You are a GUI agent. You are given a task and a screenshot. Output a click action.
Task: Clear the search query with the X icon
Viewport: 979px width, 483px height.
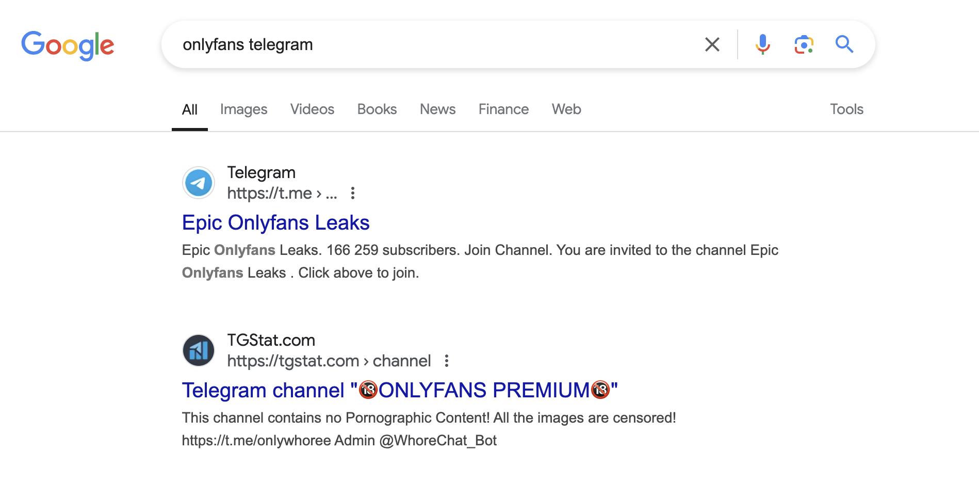[712, 44]
